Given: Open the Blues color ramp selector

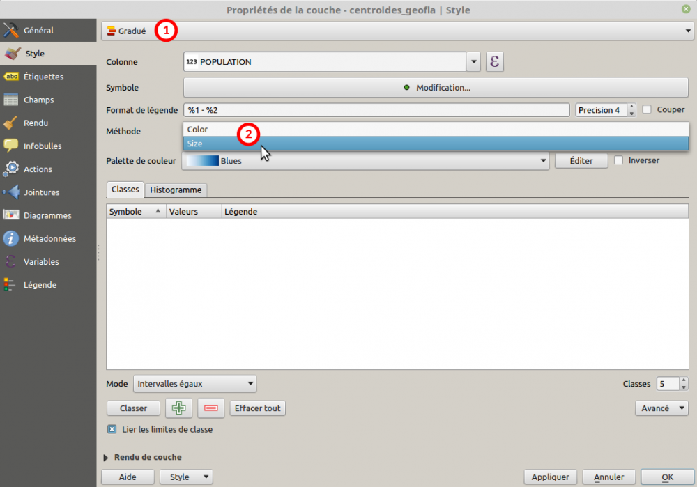Looking at the screenshot, I should tap(366, 161).
